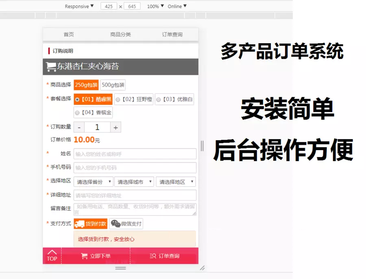This screenshot has height=279, width=366.
Task: Click the 立即下单 cart button
Action: point(96,256)
